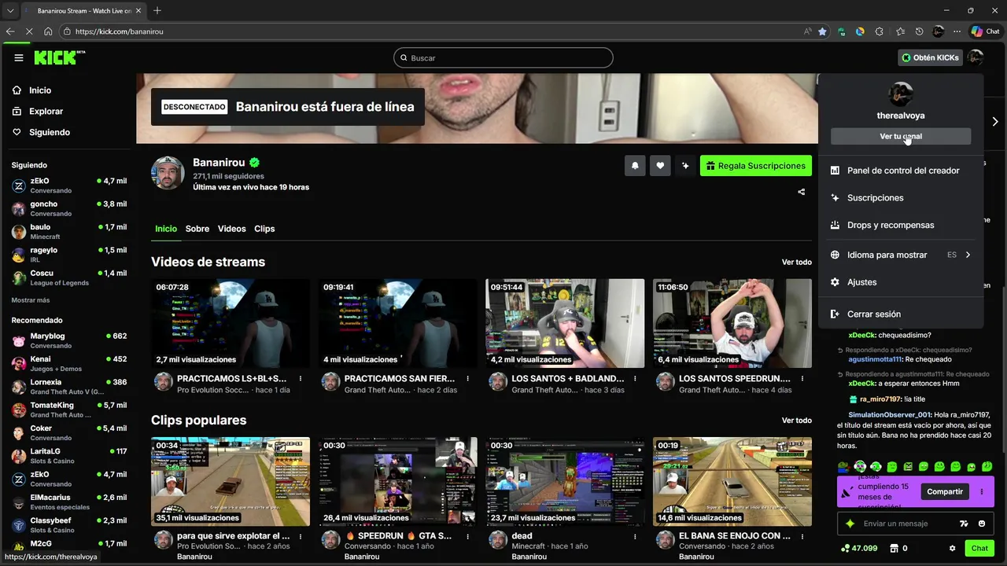
Task: Click the channel points 47.099 icon
Action: click(x=860, y=549)
